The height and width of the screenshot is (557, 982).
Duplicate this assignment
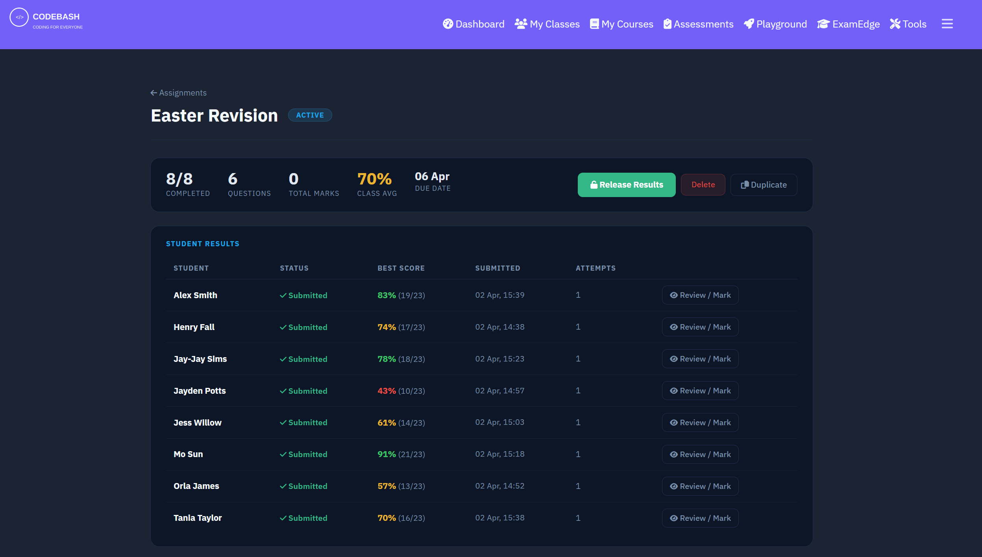(x=764, y=185)
